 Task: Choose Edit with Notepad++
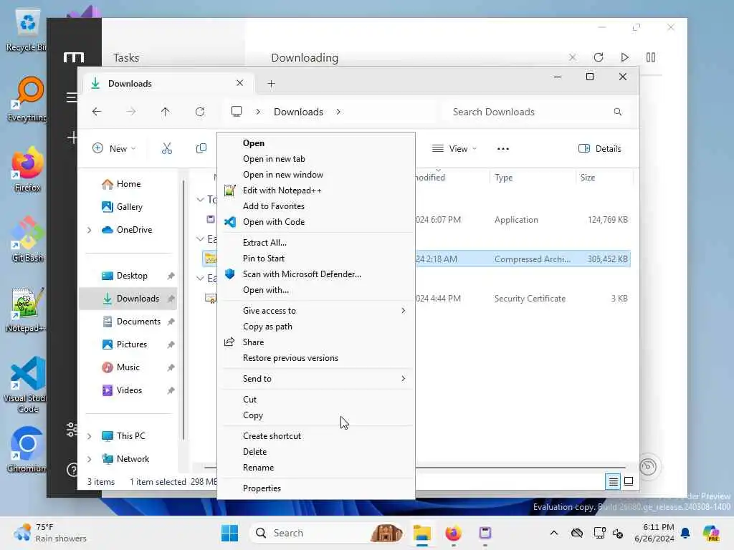pos(282,190)
